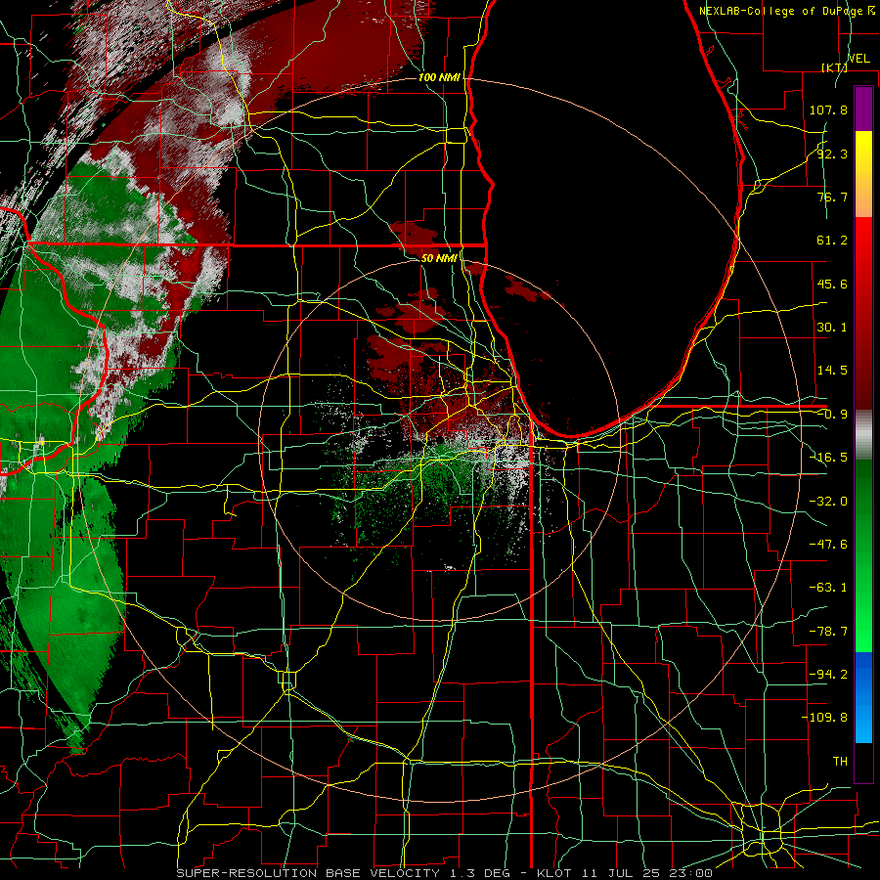The width and height of the screenshot is (880, 880).
Task: Click the 14.5 velocity scale value
Action: pyautogui.click(x=832, y=371)
